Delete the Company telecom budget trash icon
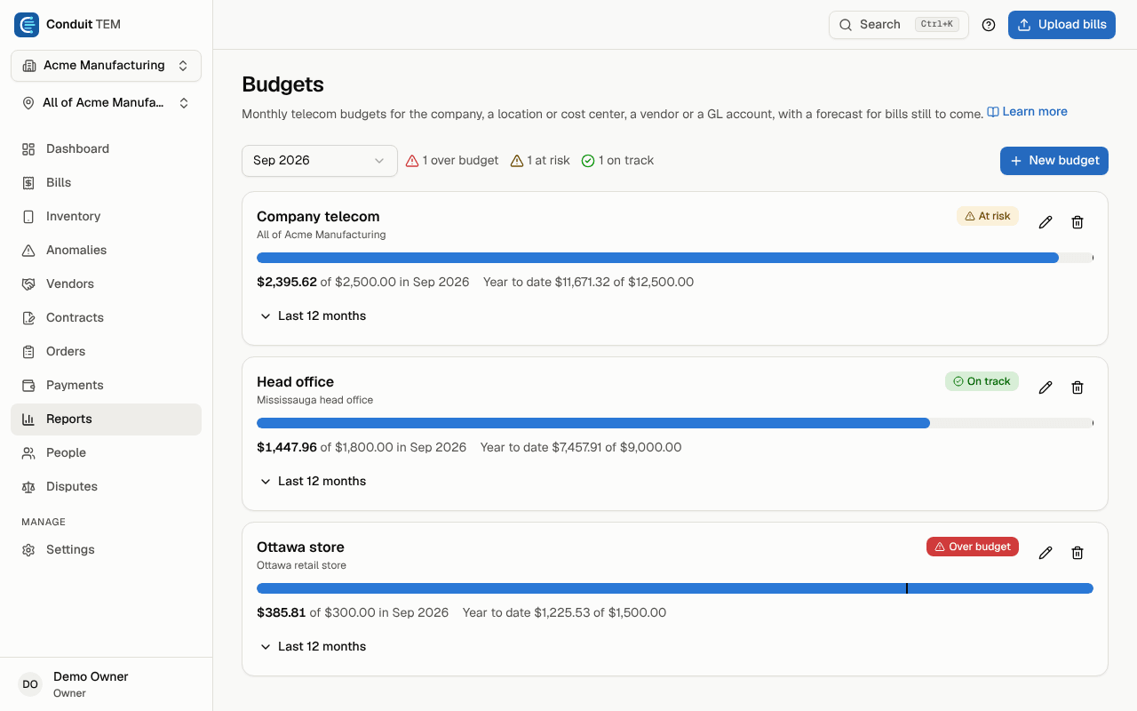Screen dimensions: 1137x711 1077,222
